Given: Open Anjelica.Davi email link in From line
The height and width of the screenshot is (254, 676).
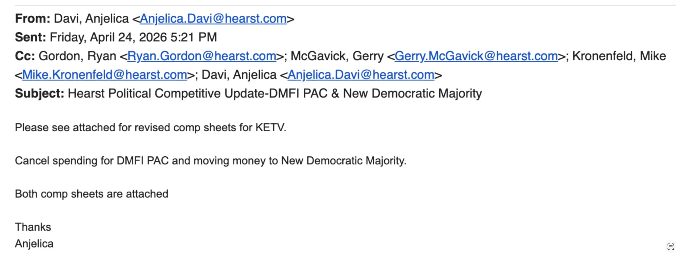Looking at the screenshot, I should [213, 19].
